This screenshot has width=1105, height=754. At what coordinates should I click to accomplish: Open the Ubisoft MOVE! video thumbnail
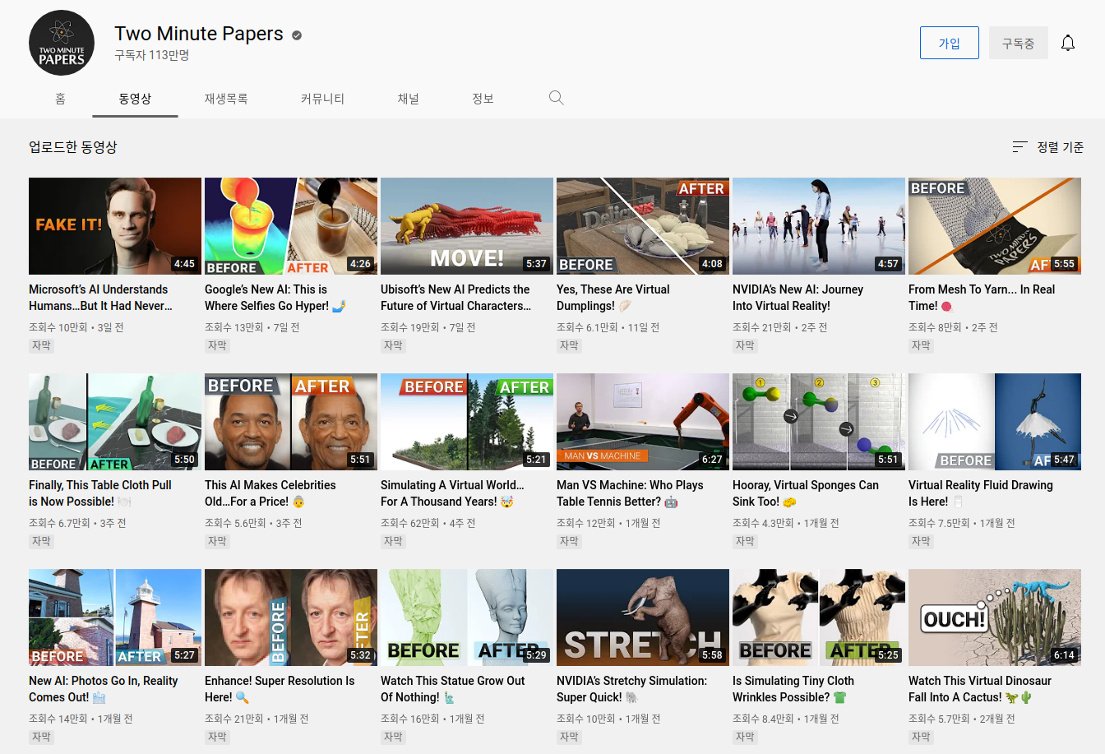(467, 226)
